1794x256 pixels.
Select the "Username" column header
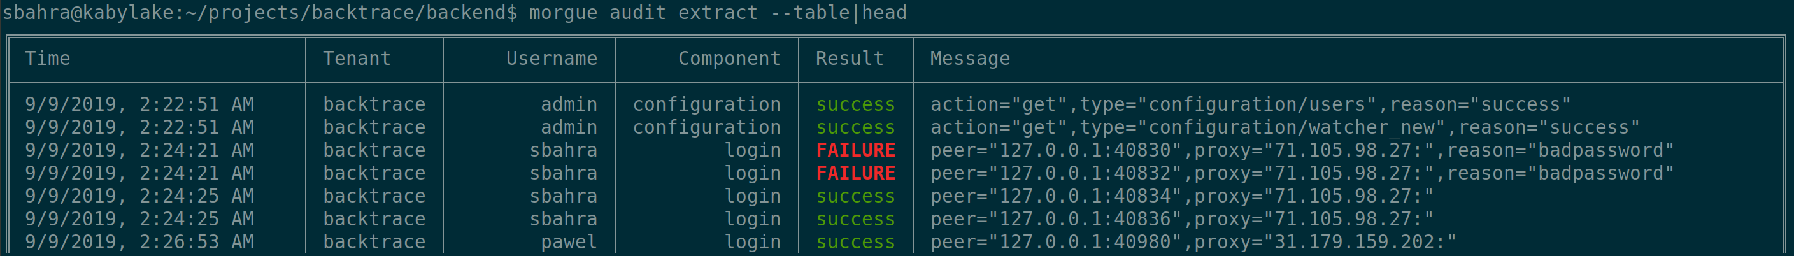pyautogui.click(x=552, y=59)
